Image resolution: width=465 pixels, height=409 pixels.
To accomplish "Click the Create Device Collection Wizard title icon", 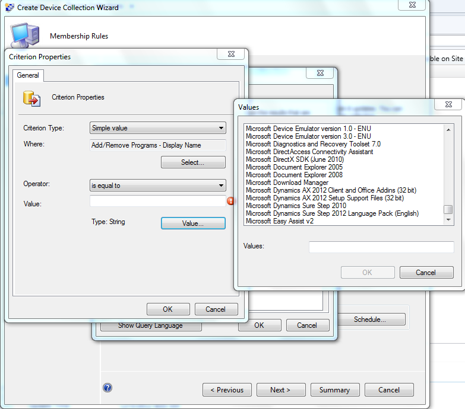I will (10, 7).
